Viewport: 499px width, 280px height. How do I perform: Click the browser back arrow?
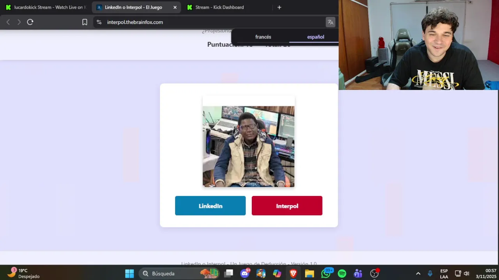8,22
